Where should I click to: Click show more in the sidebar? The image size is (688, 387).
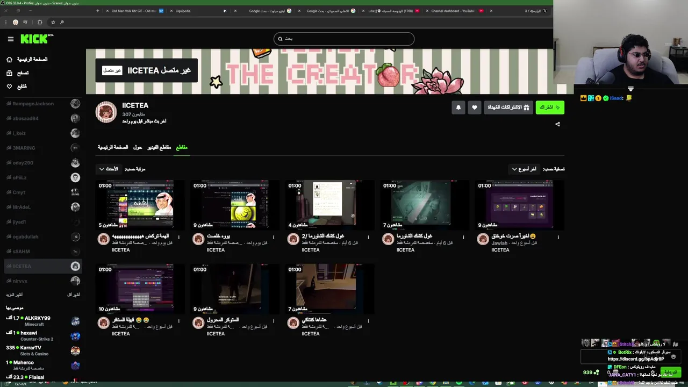[14, 295]
